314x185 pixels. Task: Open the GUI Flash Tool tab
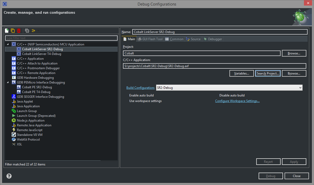click(x=150, y=39)
